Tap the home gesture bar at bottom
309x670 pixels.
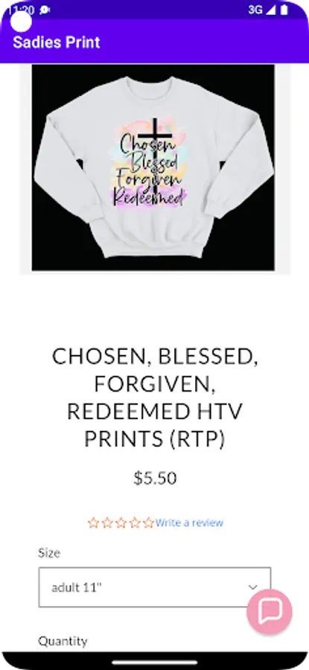[155, 663]
